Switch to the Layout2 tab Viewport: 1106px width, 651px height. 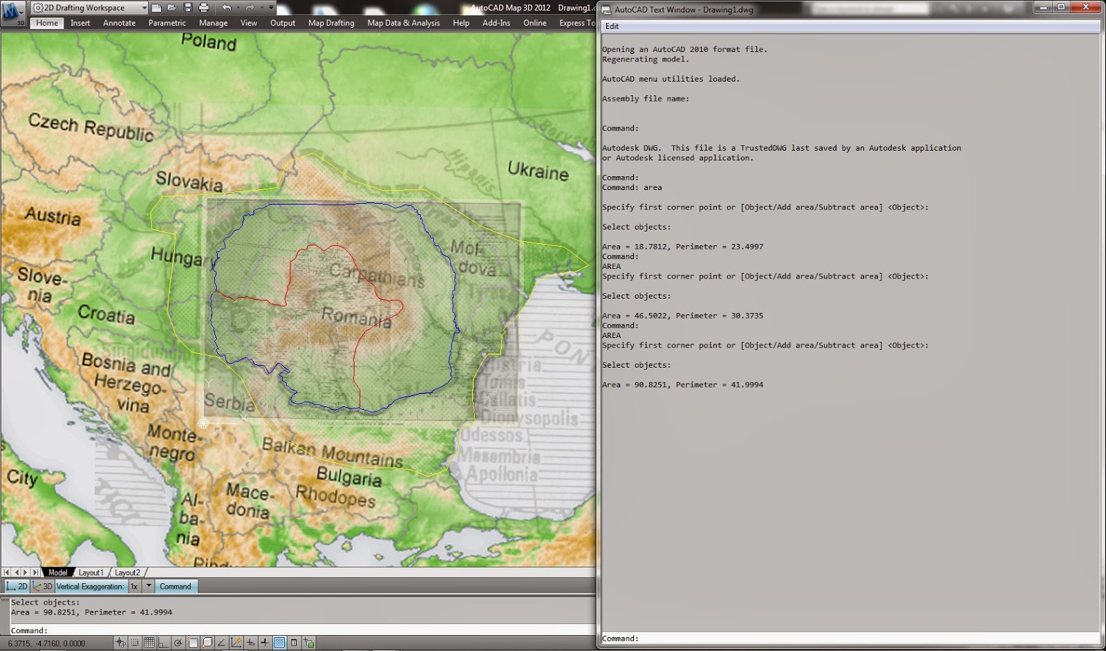point(127,572)
